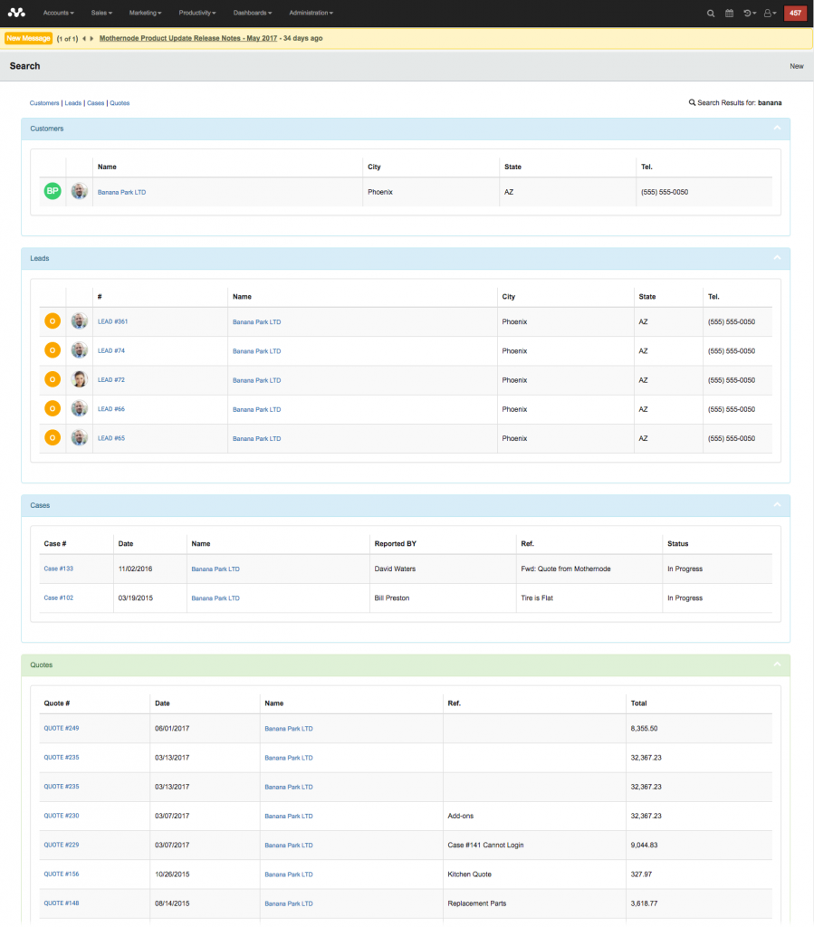Collapse the Quotes section chevron
The width and height of the screenshot is (814, 927).
click(x=776, y=664)
